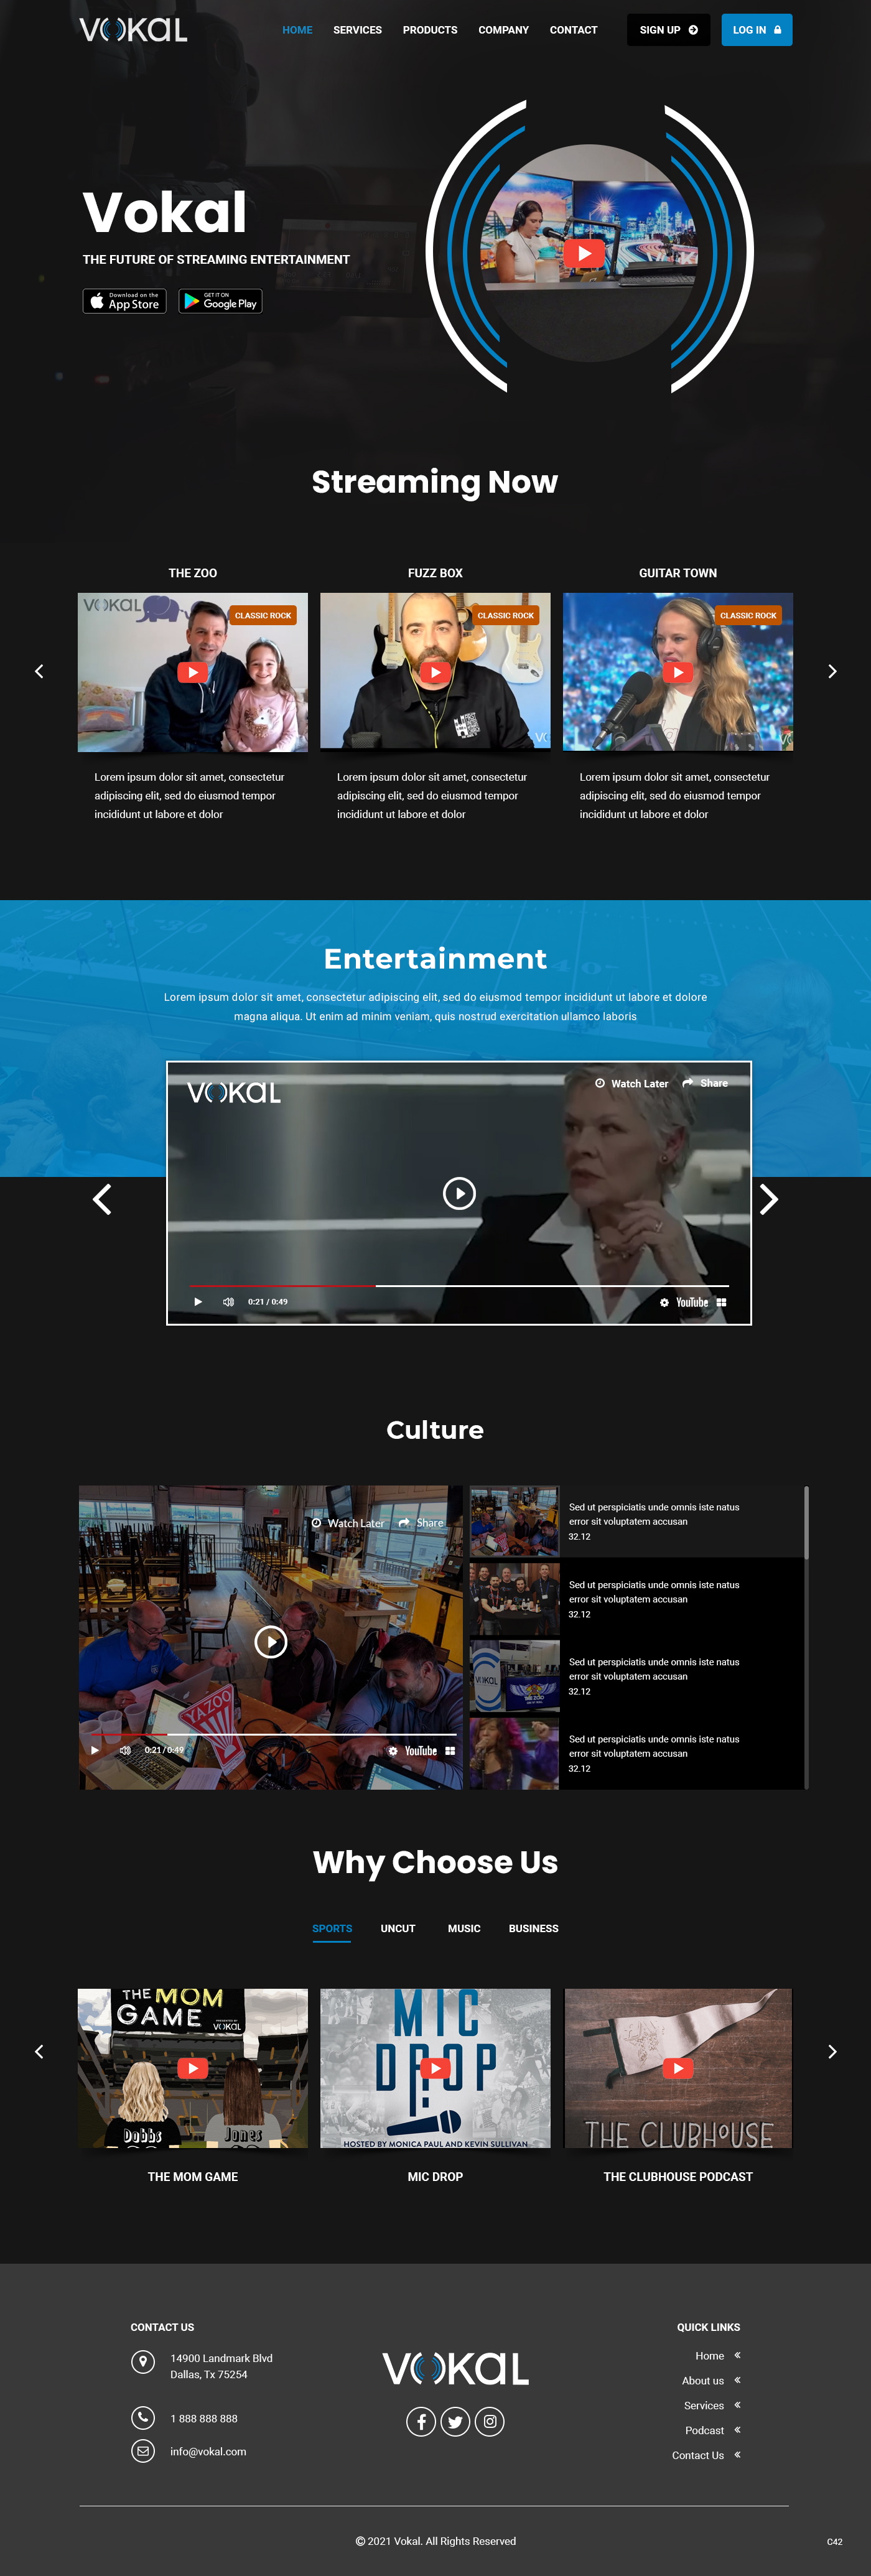Viewport: 871px width, 2576px height.
Task: Open the Google Play badge
Action: [x=220, y=301]
